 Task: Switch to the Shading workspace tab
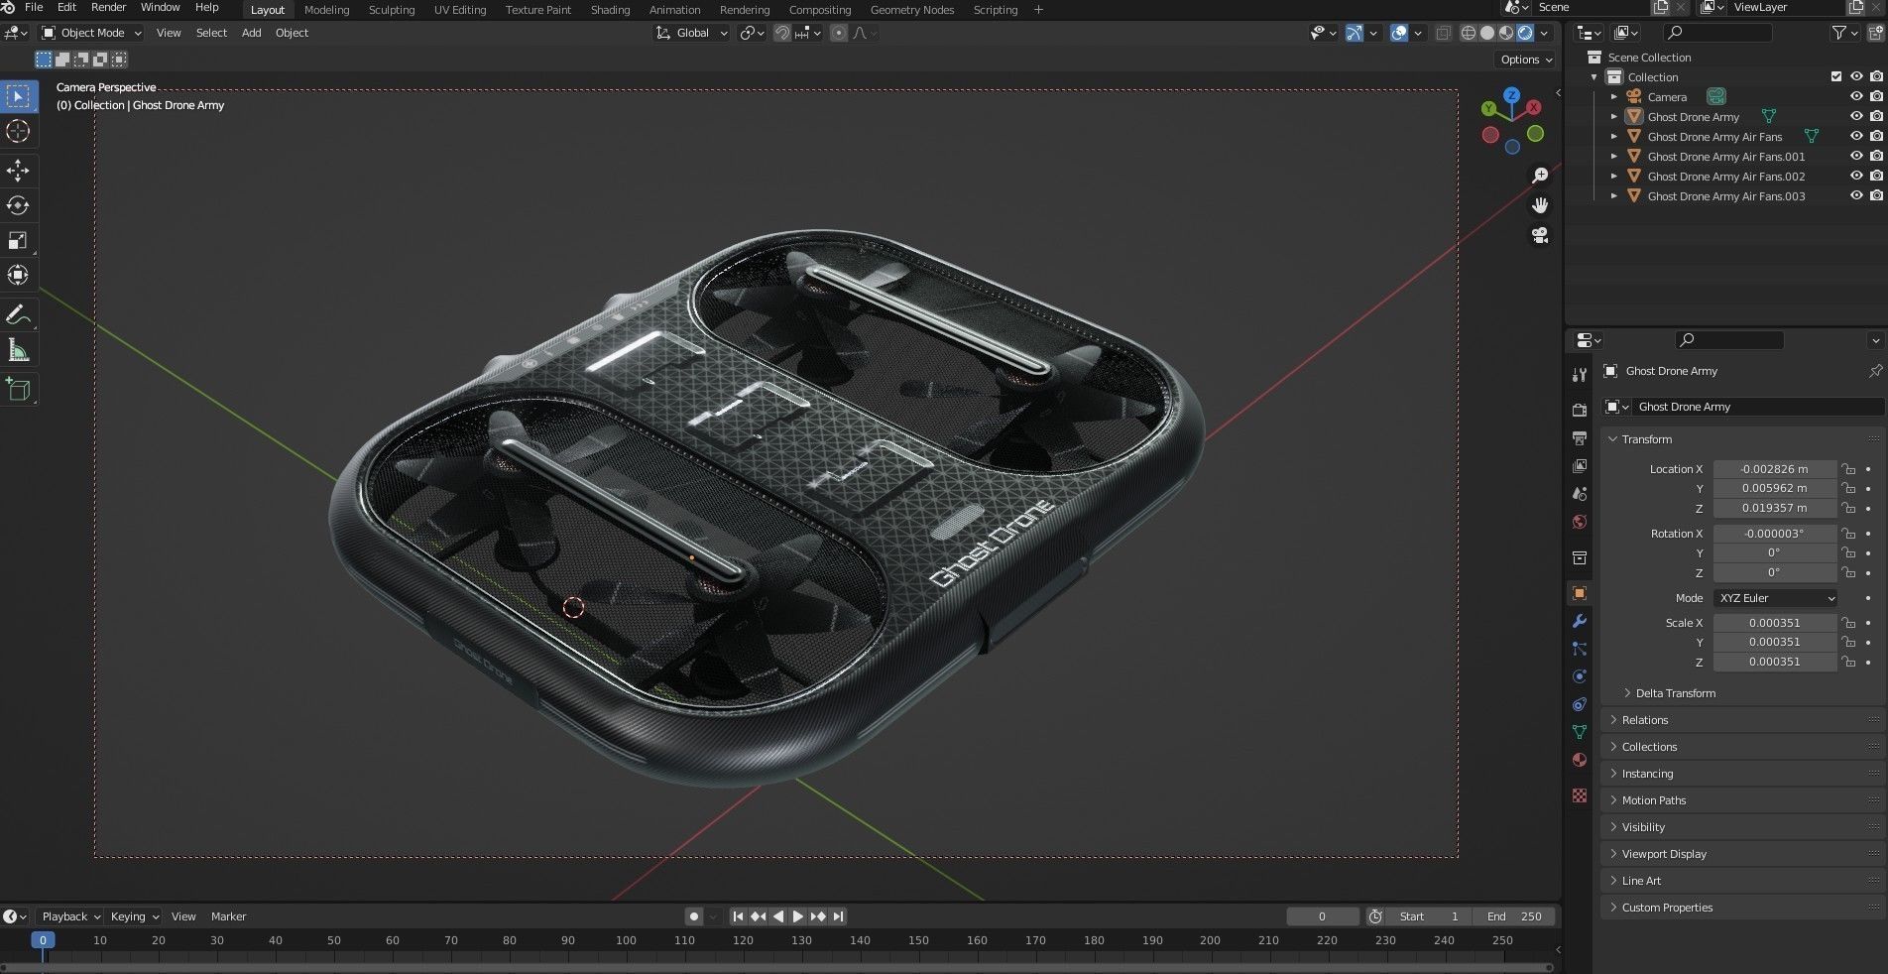coord(610,10)
